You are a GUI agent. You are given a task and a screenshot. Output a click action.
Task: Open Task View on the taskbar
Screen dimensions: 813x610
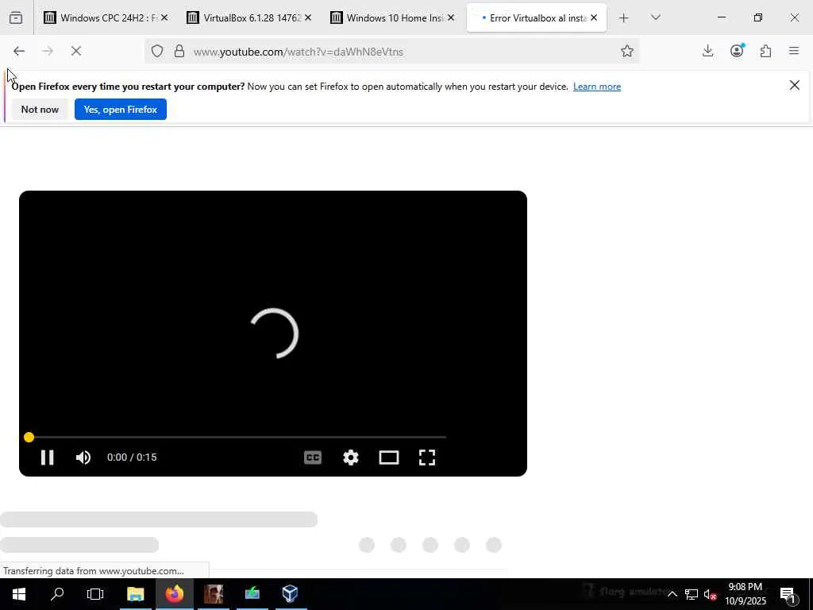pos(95,593)
